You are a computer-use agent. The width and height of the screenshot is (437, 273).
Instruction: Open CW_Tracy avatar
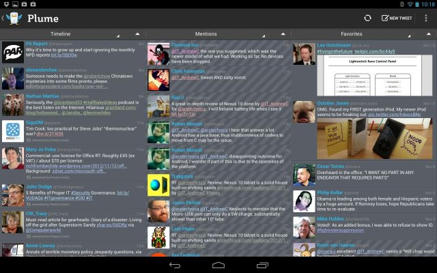13,222
